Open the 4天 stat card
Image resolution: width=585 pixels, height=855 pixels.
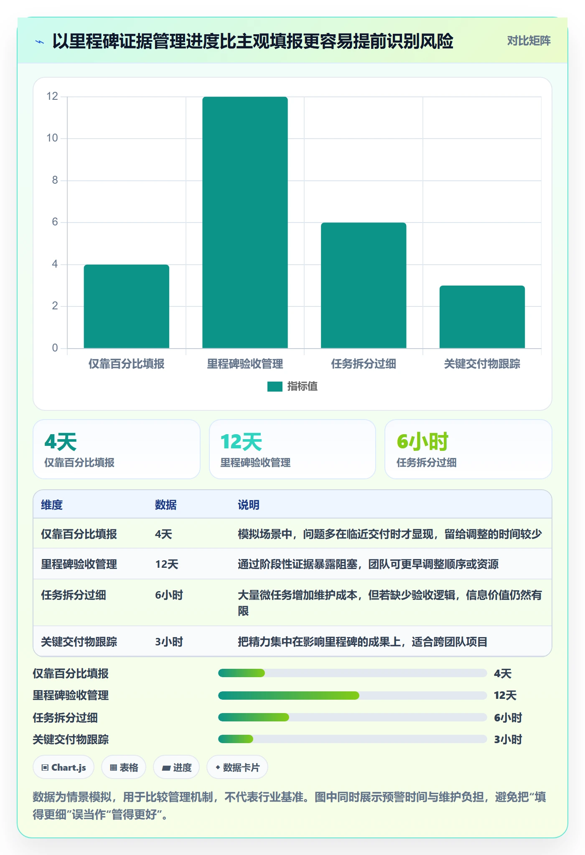pos(117,449)
